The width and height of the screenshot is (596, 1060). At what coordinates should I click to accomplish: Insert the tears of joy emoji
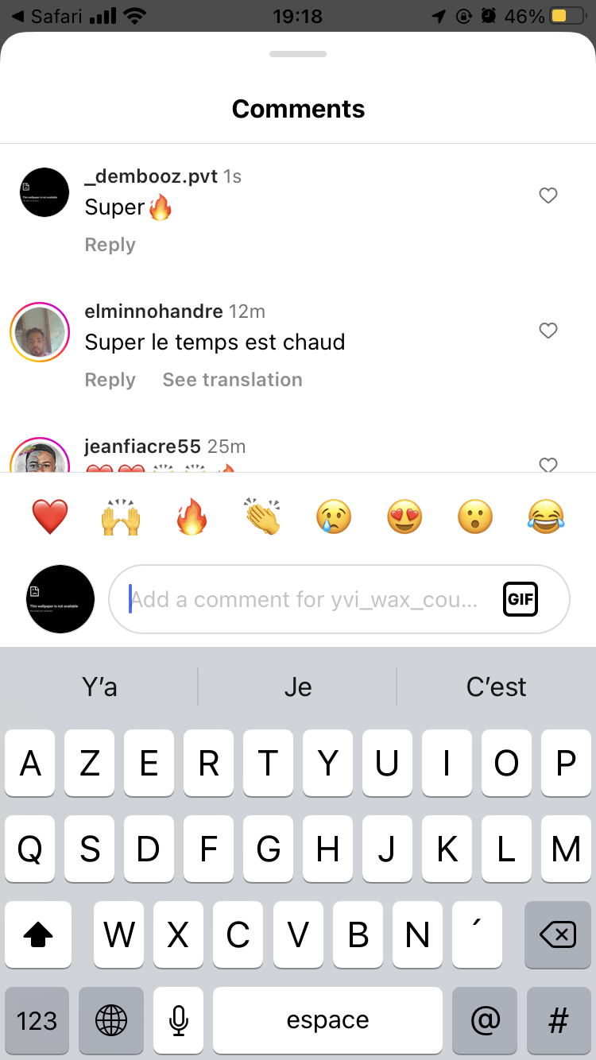tap(546, 517)
